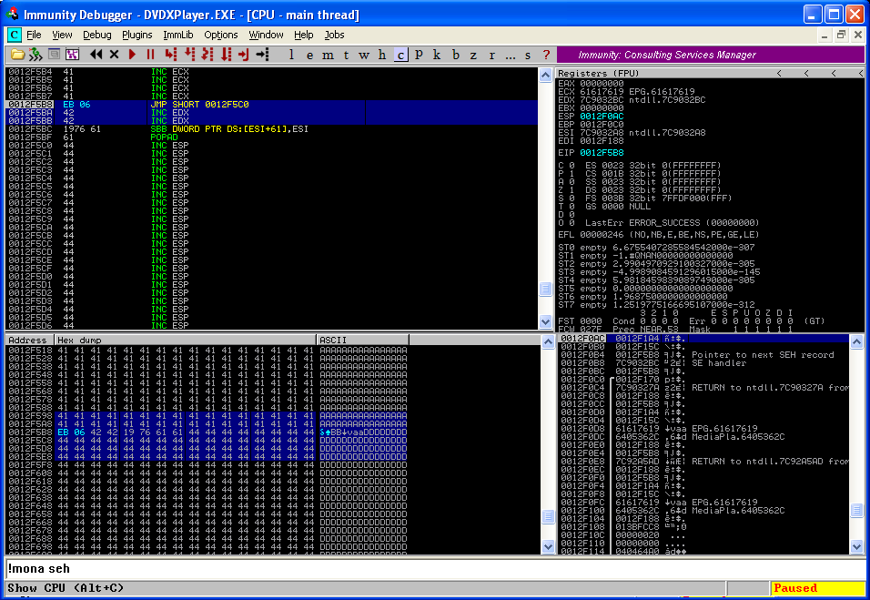Click the Open file folder icon

18,55
